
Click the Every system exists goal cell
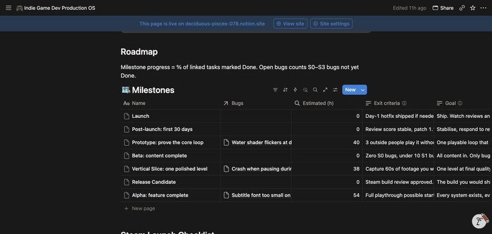463,196
